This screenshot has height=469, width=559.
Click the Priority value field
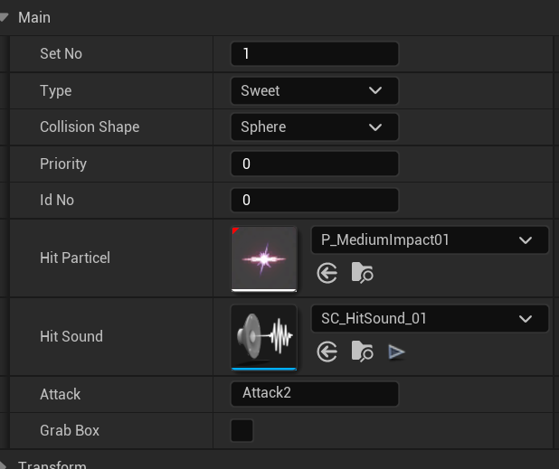[x=315, y=164]
